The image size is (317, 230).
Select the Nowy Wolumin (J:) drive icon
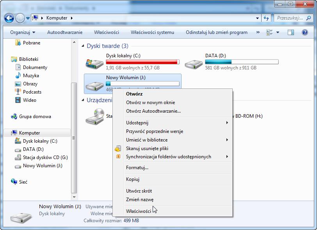click(94, 86)
